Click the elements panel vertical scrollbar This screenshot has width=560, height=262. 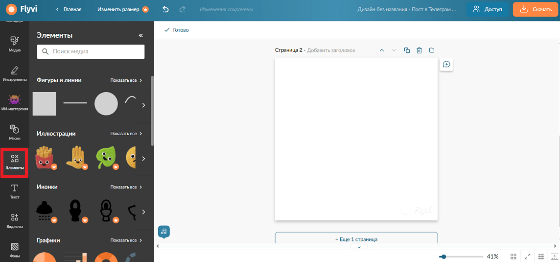(153, 111)
